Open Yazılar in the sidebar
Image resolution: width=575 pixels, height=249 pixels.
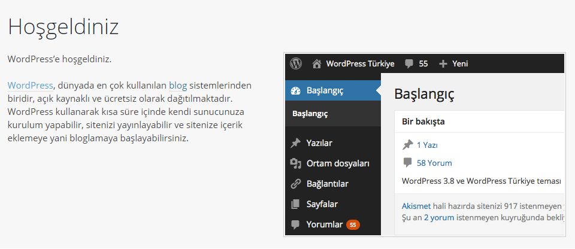coord(319,143)
